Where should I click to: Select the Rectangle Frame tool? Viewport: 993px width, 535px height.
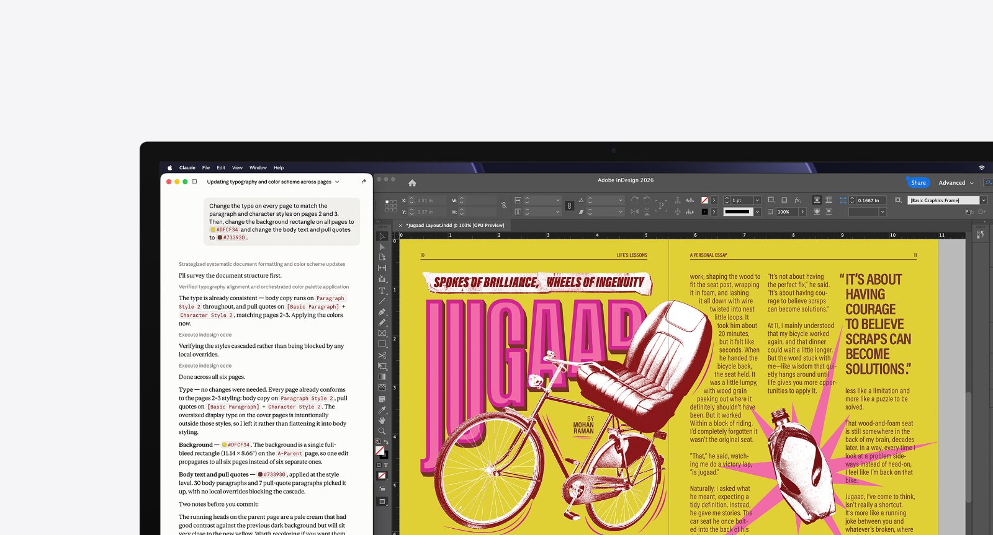coord(382,333)
